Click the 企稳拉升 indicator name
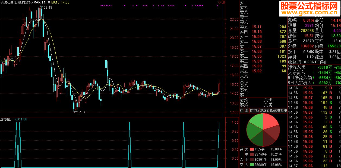Image resolution: width=341 pixels, height=168 pixels. pyautogui.click(x=7, y=119)
